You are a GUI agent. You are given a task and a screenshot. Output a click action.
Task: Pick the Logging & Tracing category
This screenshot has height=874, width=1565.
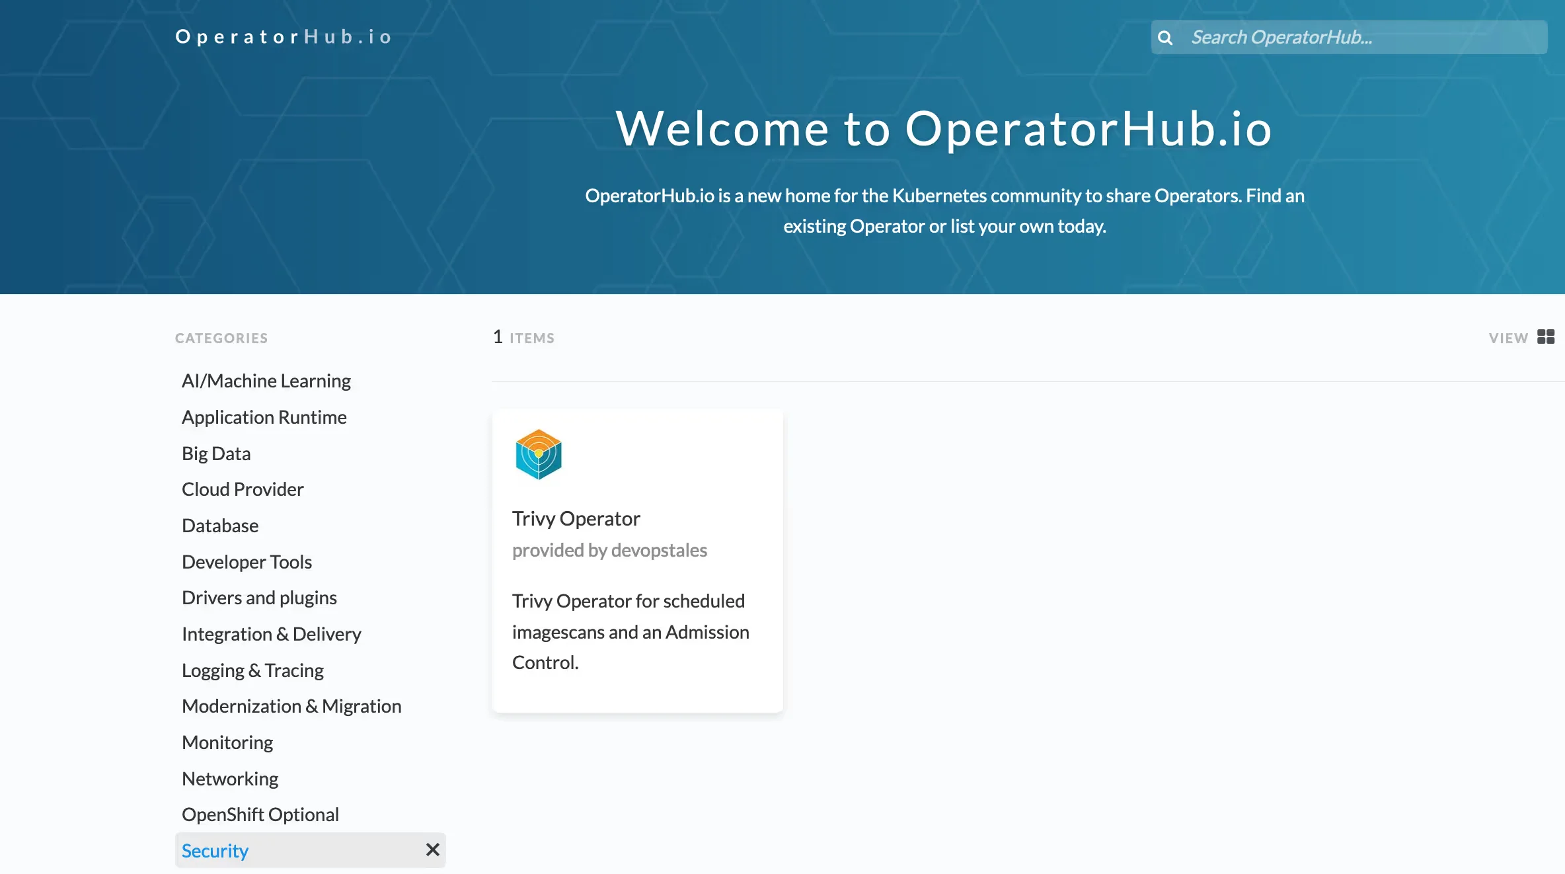(252, 670)
